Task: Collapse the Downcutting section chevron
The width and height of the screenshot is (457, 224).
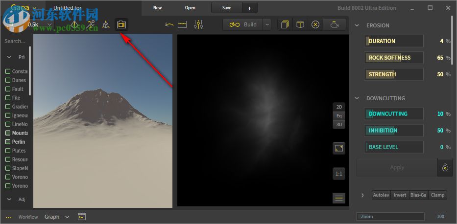Action: pos(357,98)
